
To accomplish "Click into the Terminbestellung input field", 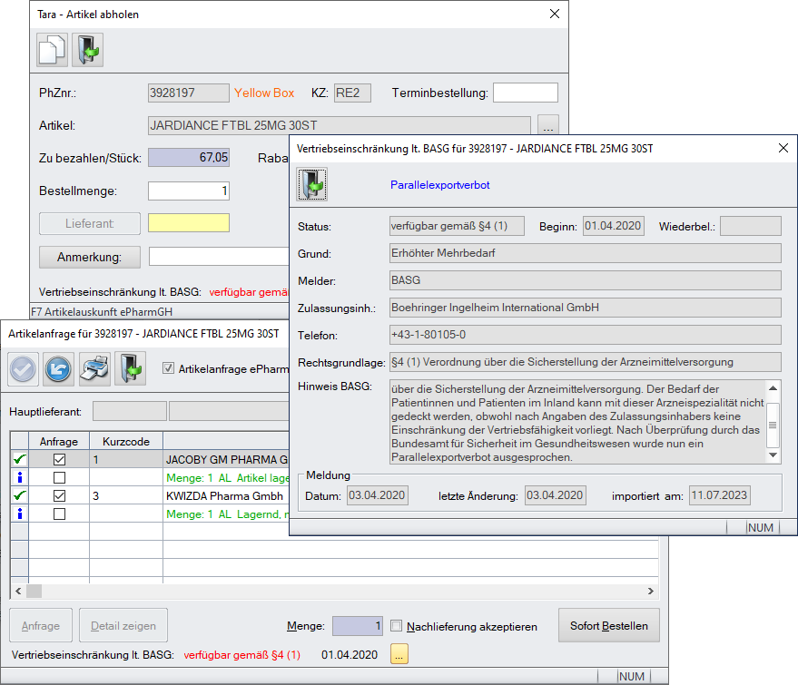I will click(525, 93).
